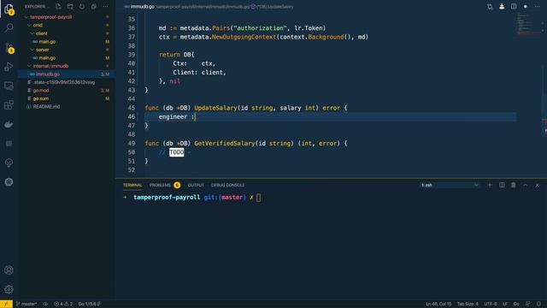Click Ln 46, Col 15 in status bar
This screenshot has height=308, width=547.
point(438,304)
